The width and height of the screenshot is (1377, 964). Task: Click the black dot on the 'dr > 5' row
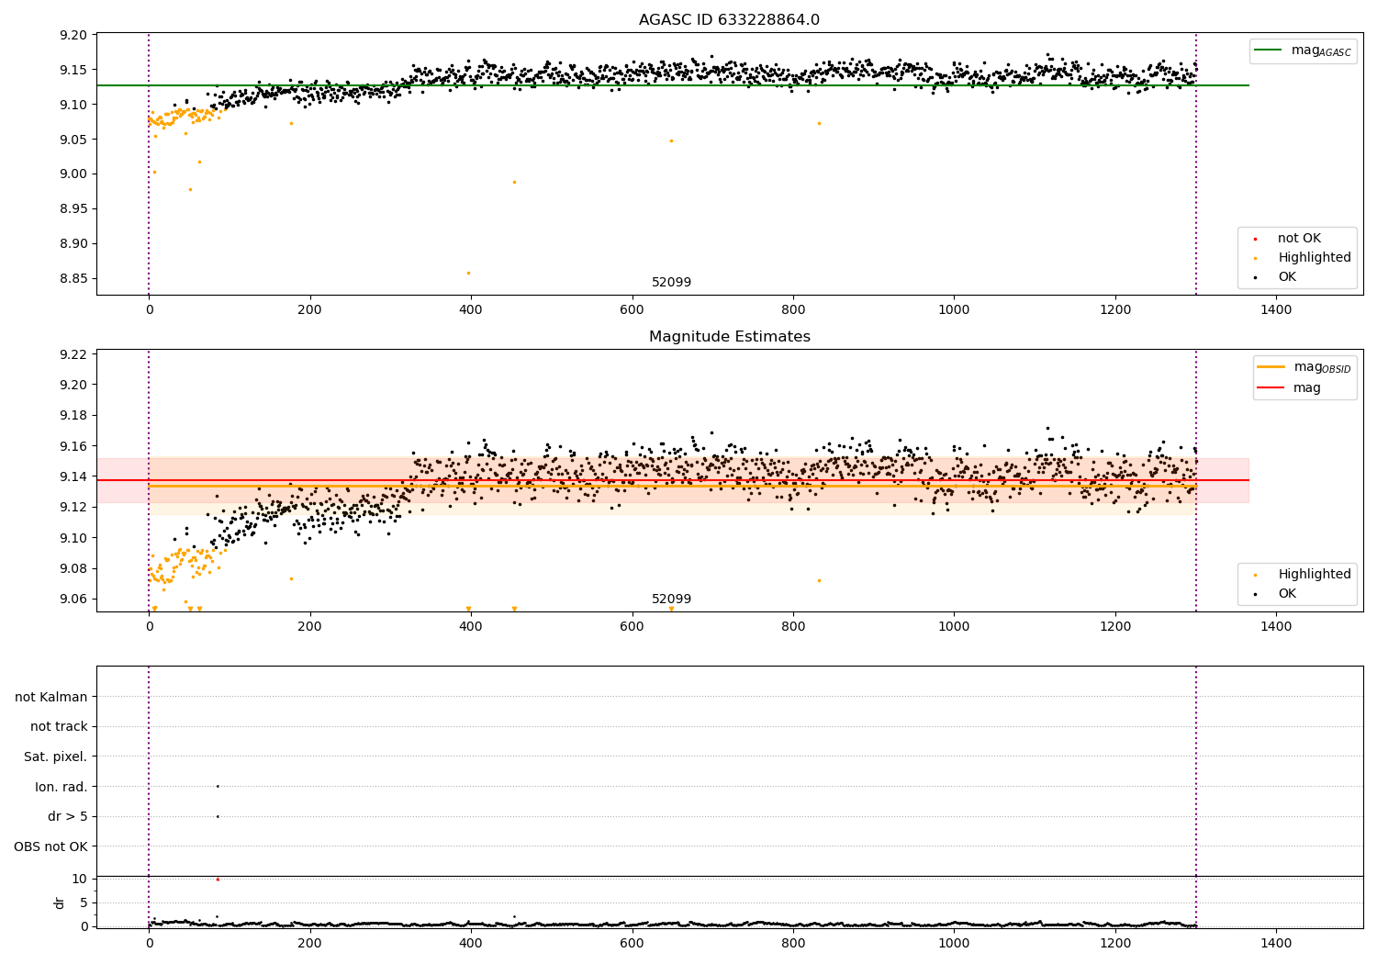click(x=218, y=816)
